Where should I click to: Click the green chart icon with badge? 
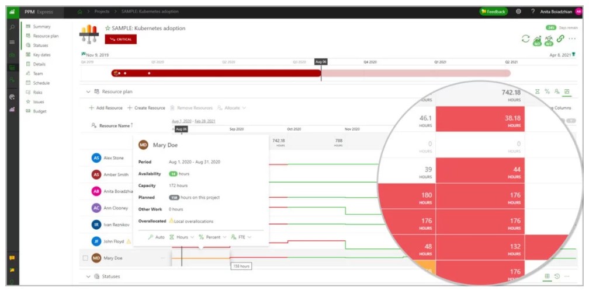click(x=537, y=40)
